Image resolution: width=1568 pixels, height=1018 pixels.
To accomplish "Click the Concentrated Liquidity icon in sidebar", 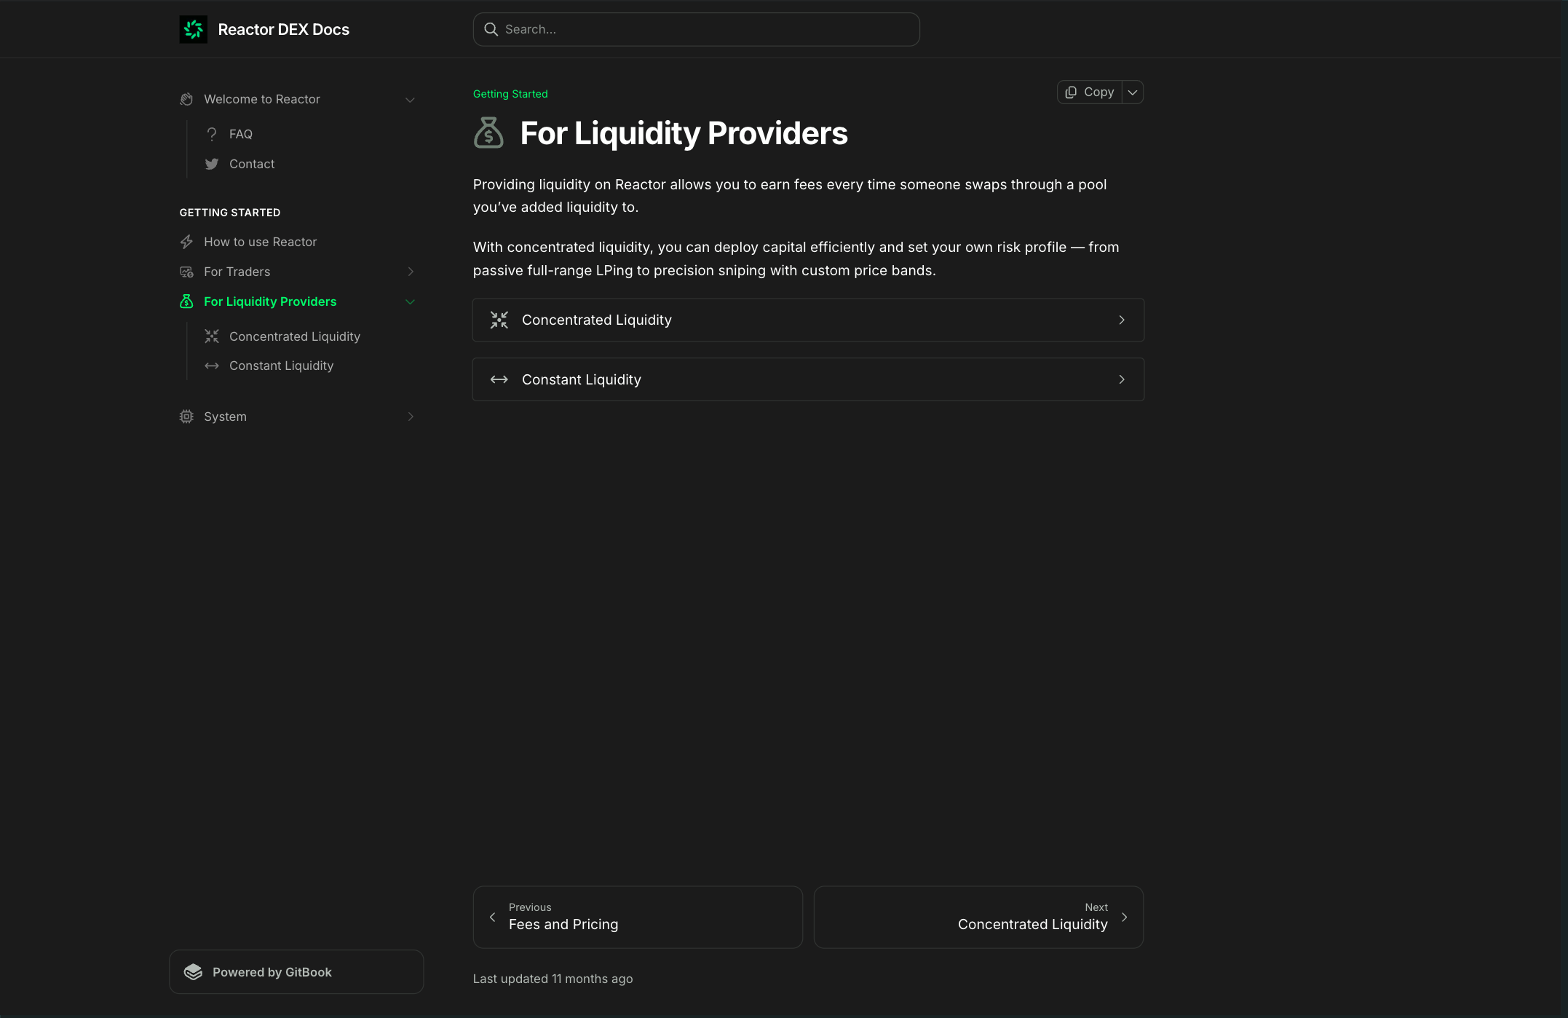I will (x=212, y=336).
